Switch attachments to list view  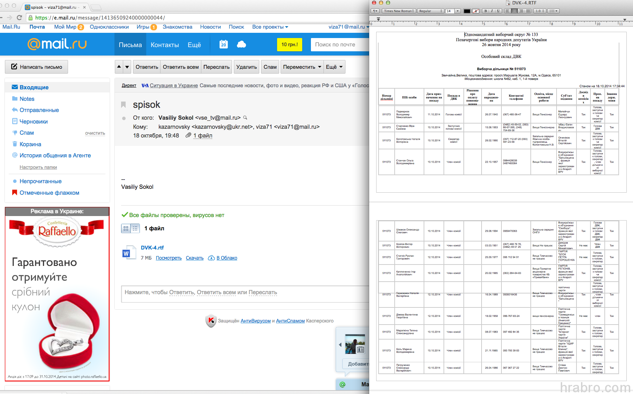[135, 229]
